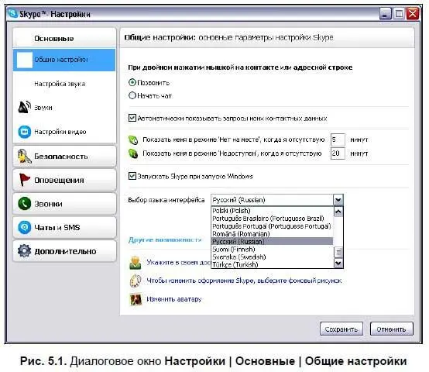Choose Română (Romanian) from language list
The width and height of the screenshot is (429, 372).
click(273, 233)
